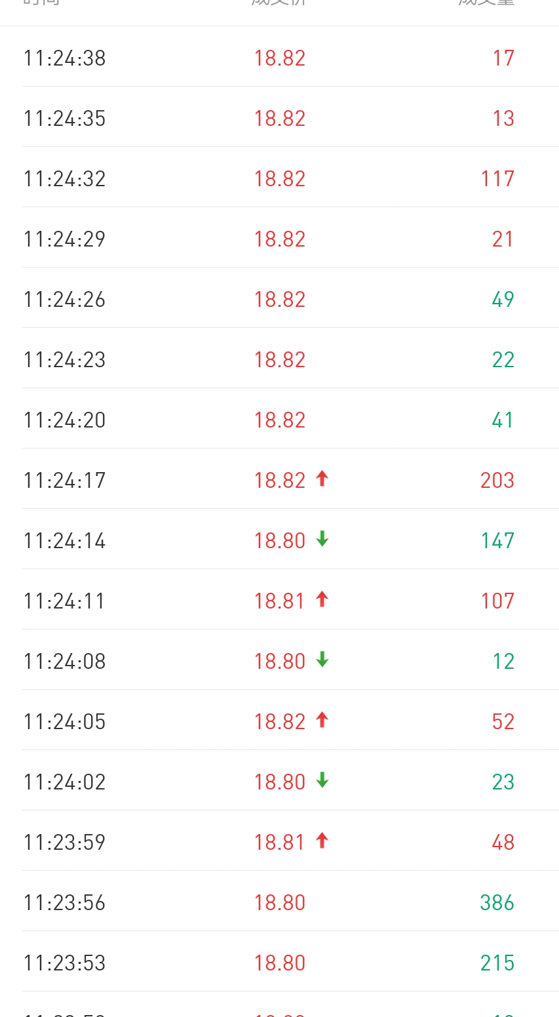
Task: Select the up arrow in the 11:24:05 row
Action: click(x=322, y=721)
